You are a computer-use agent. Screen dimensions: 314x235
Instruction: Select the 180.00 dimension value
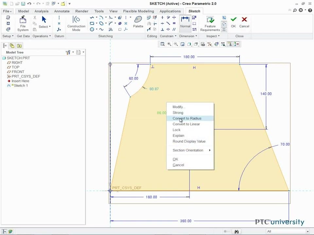189,57
